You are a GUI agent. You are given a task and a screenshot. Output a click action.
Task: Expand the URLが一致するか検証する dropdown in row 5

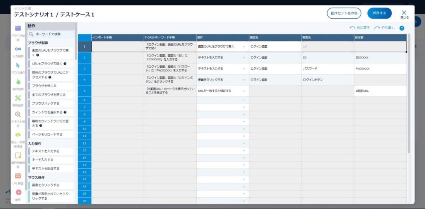pos(244,91)
